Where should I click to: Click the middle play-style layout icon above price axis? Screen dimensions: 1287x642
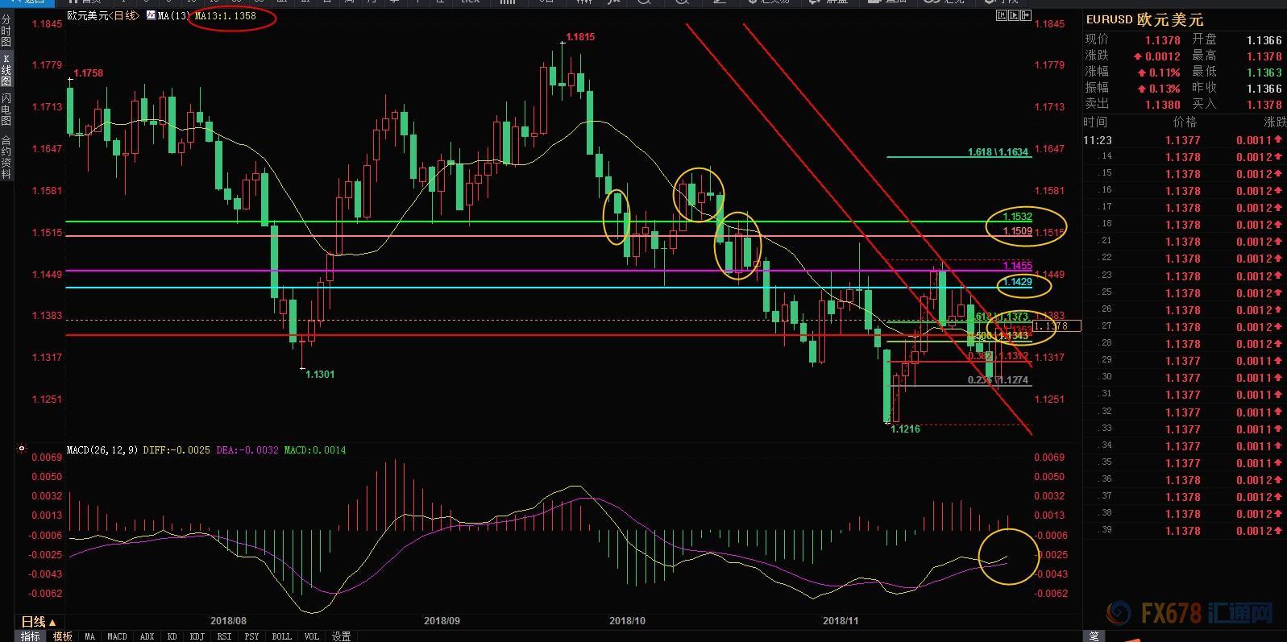click(1013, 15)
